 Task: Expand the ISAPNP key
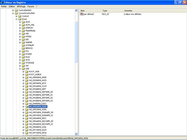20,42
